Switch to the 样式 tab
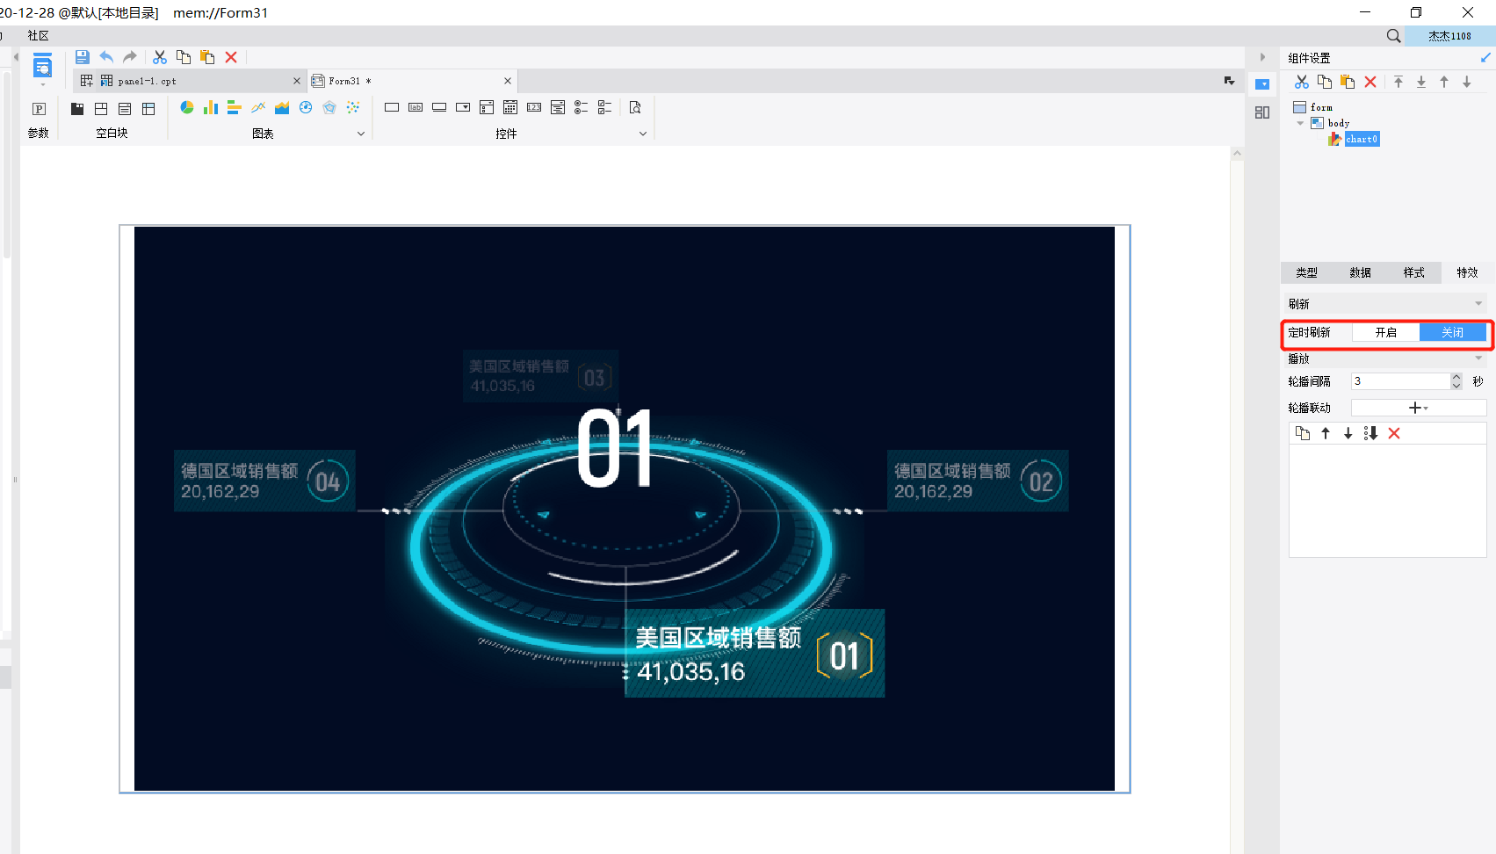1496x854 pixels. [x=1414, y=272]
